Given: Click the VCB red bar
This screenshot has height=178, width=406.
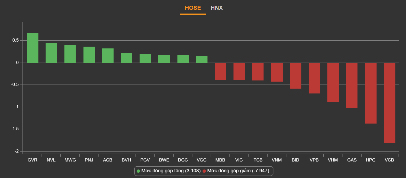Looking at the screenshot, I should click(389, 103).
